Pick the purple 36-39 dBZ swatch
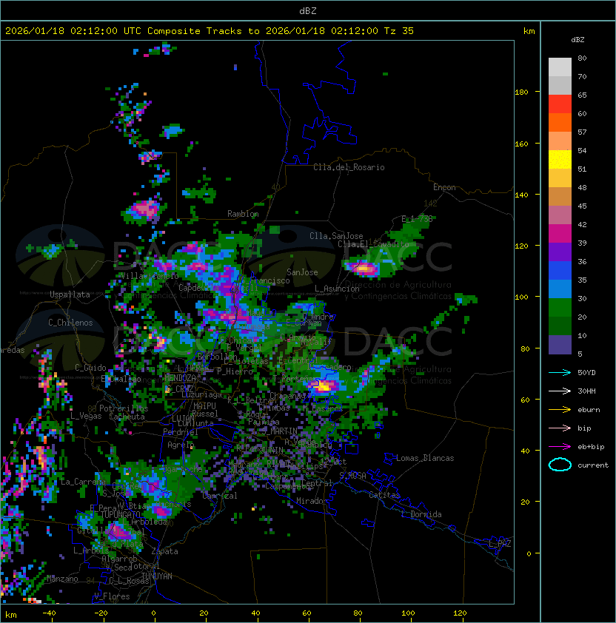Viewport: 616px width, 623px height. 560,252
